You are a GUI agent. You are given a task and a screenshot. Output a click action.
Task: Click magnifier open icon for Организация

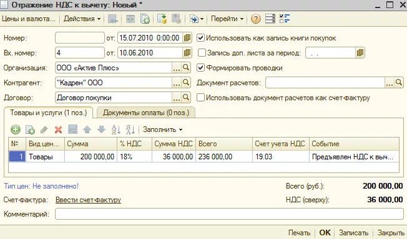[186, 68]
